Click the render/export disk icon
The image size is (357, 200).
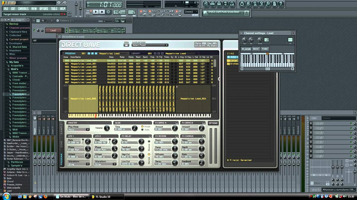[x=255, y=4]
